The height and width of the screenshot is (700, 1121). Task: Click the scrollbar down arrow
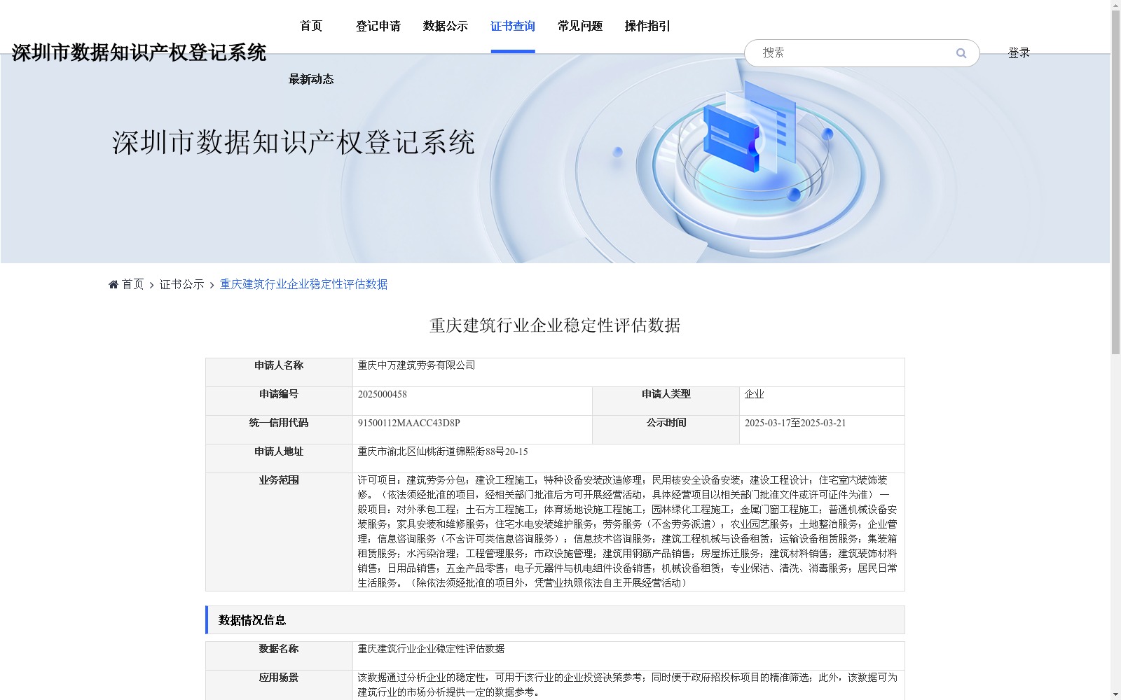pos(1115,694)
